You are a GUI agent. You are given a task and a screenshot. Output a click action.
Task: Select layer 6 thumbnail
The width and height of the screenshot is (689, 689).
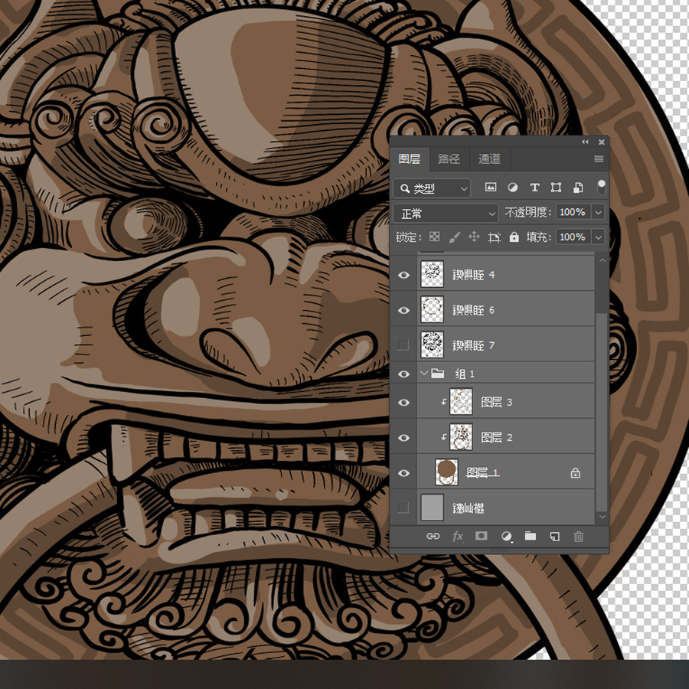432,309
